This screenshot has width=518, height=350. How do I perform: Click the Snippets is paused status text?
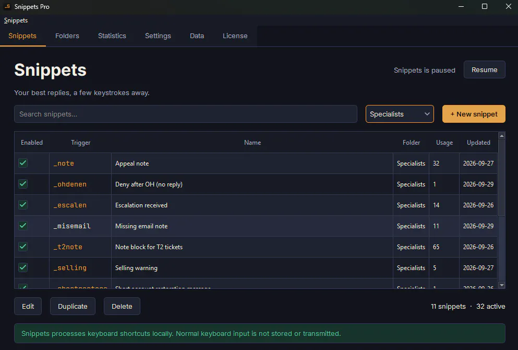(x=425, y=70)
